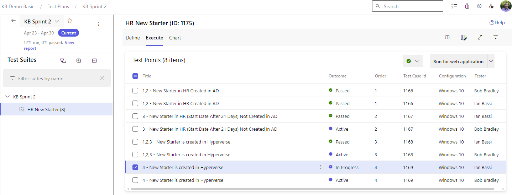Open the column options icon in the toolbar
The height and width of the screenshot is (195, 512).
[x=464, y=38]
